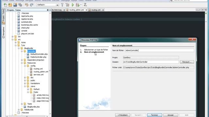Select services.yml file
This screenshot has width=209, height=117.
click(39, 74)
